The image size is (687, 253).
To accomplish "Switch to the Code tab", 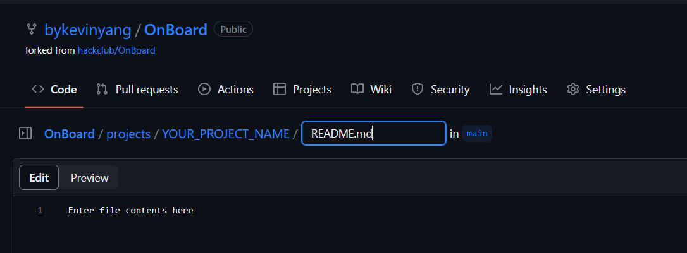I will click(x=54, y=90).
